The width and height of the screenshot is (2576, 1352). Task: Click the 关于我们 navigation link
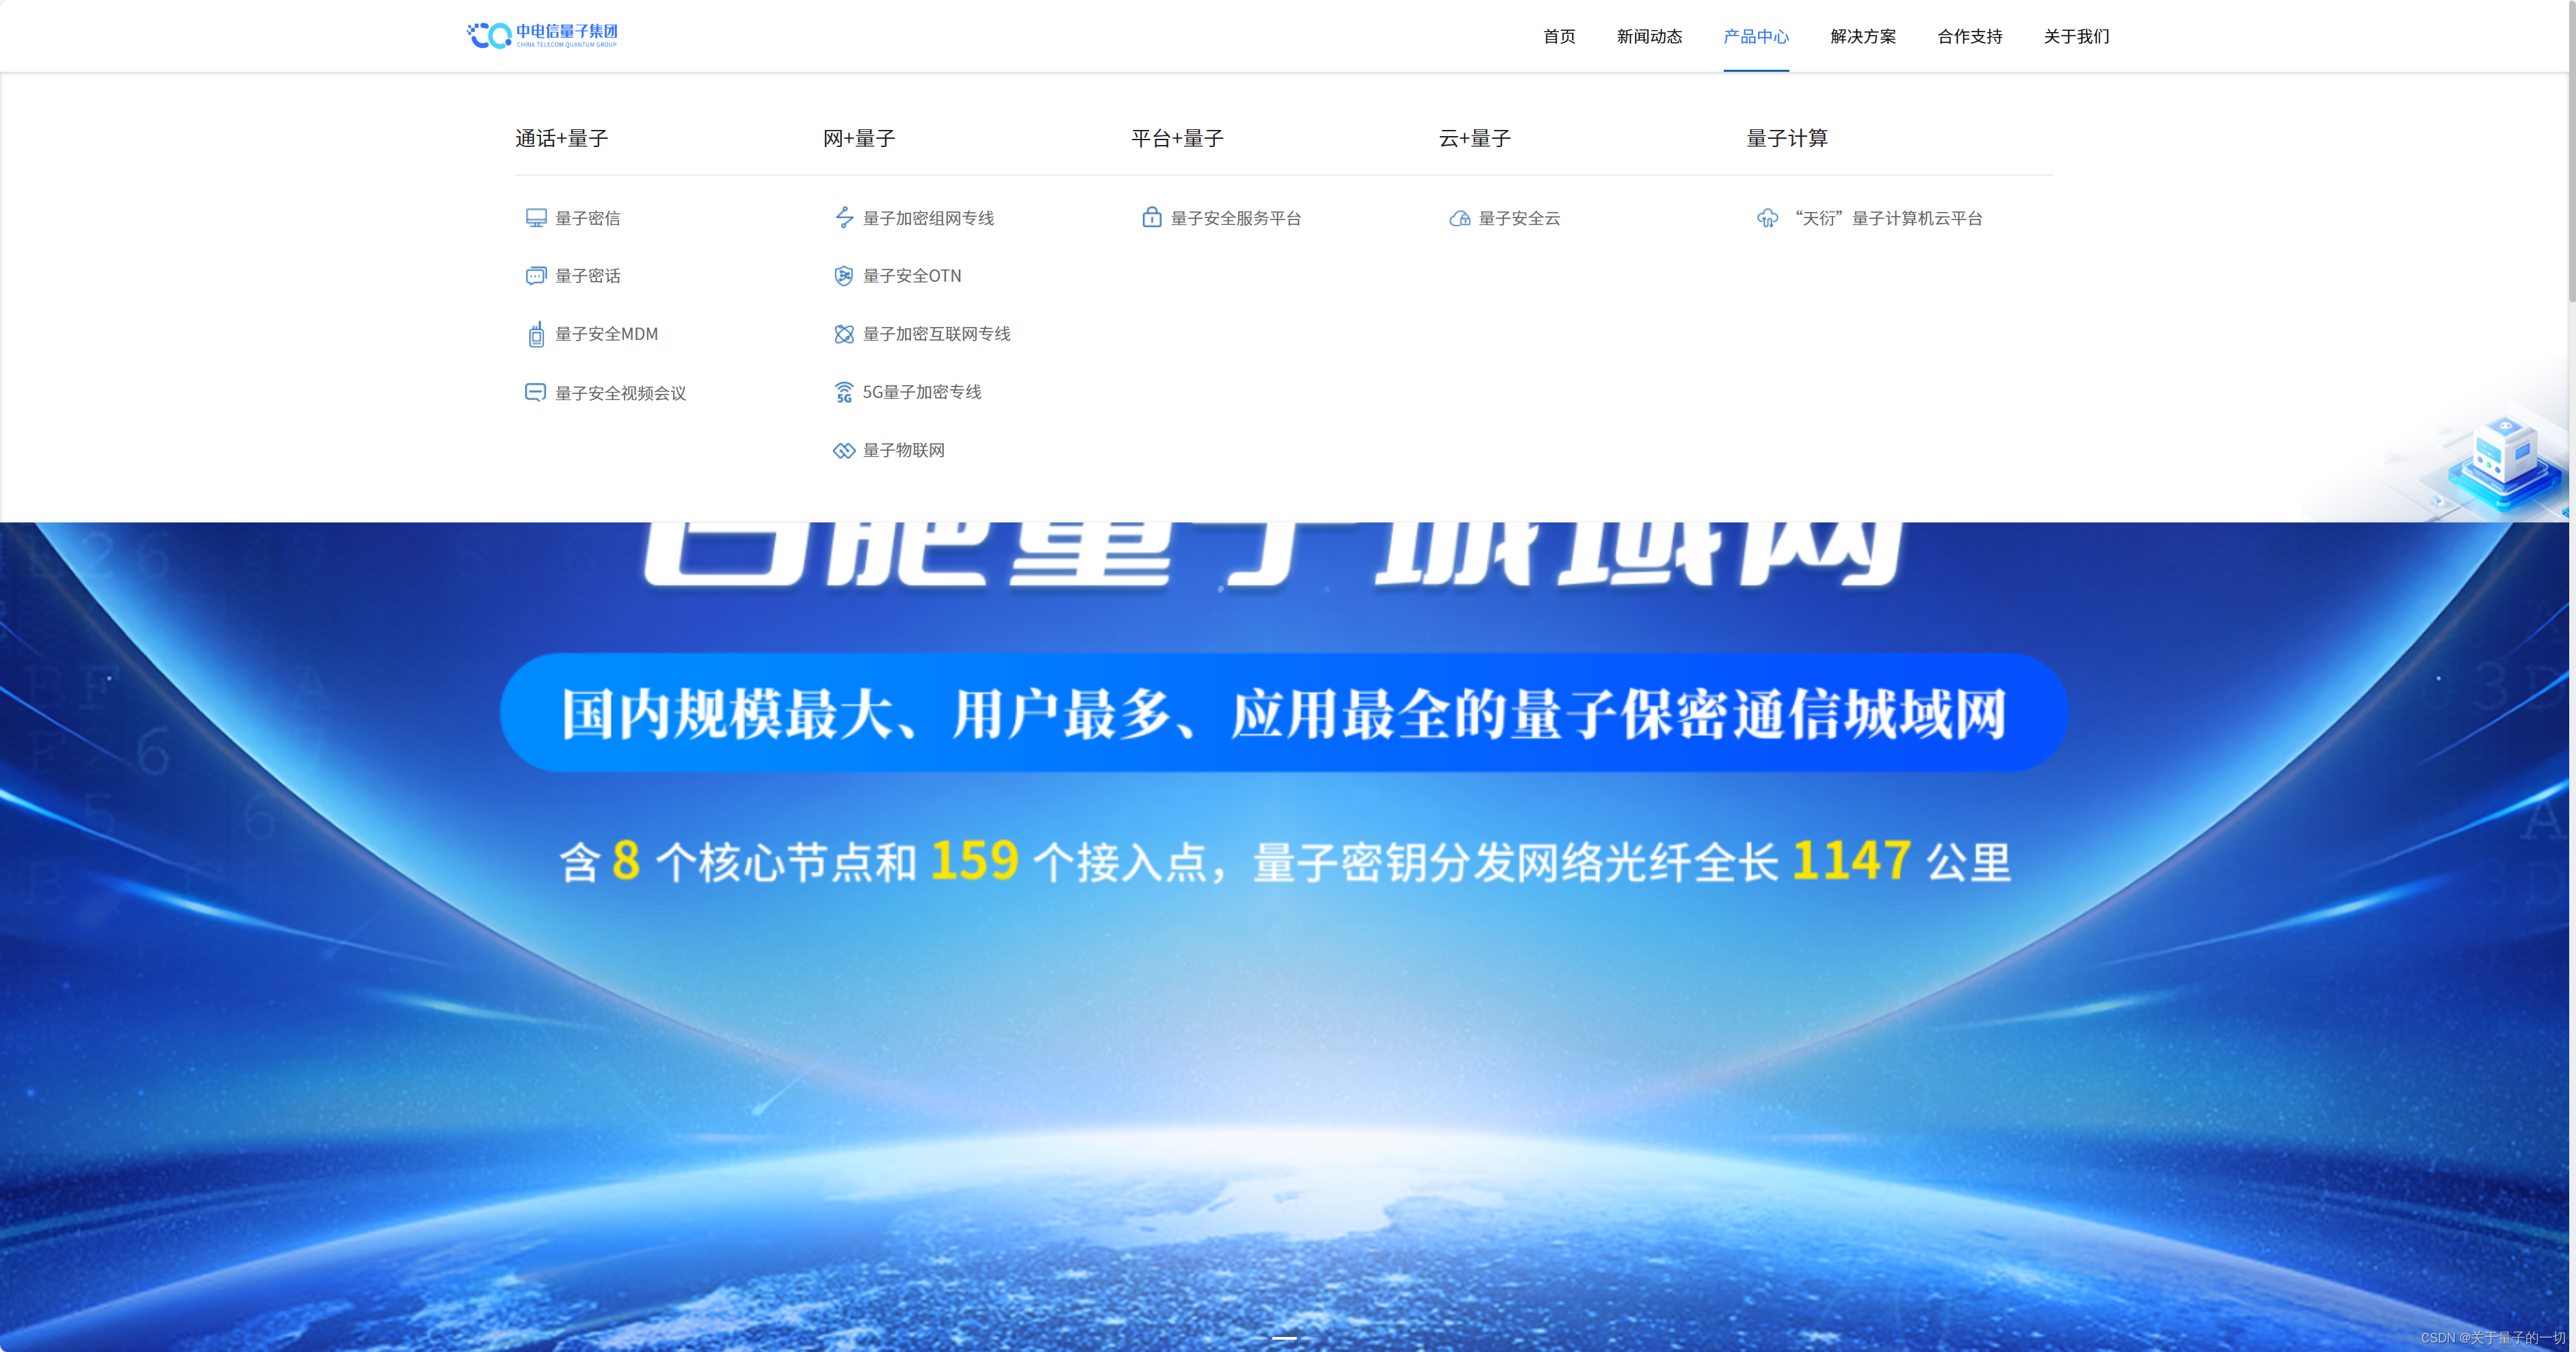click(2076, 37)
